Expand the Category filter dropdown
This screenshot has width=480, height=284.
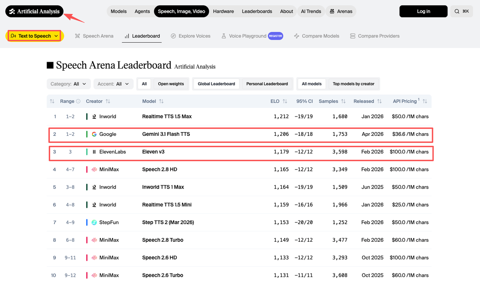[x=69, y=84]
